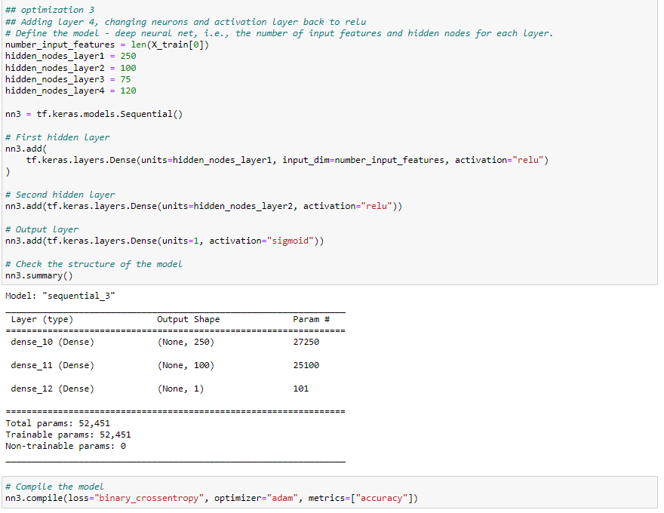Click the "# Define the model" comment line

[279, 33]
